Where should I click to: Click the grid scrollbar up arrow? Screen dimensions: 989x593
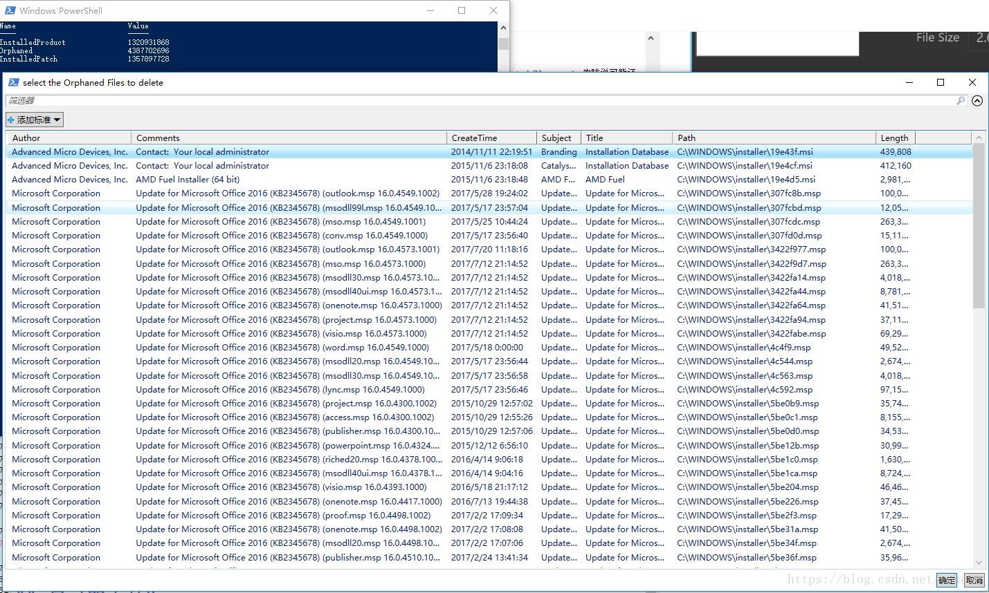click(x=979, y=138)
